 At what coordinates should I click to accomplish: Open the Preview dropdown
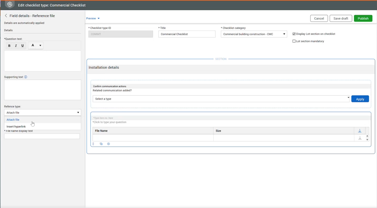(93, 19)
